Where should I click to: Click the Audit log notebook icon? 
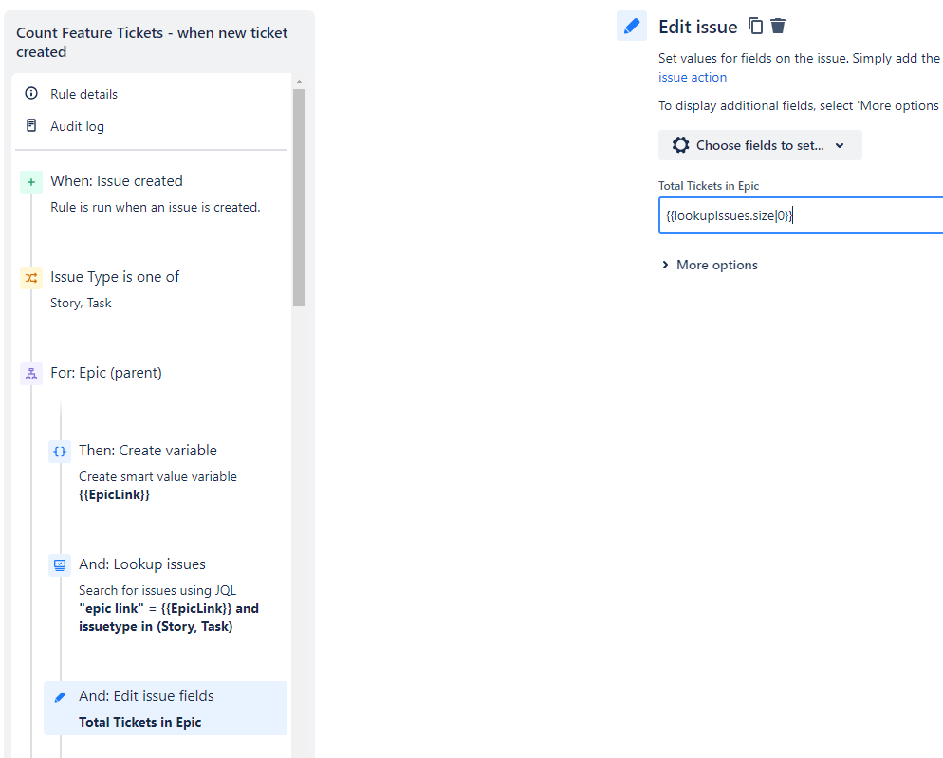31,125
